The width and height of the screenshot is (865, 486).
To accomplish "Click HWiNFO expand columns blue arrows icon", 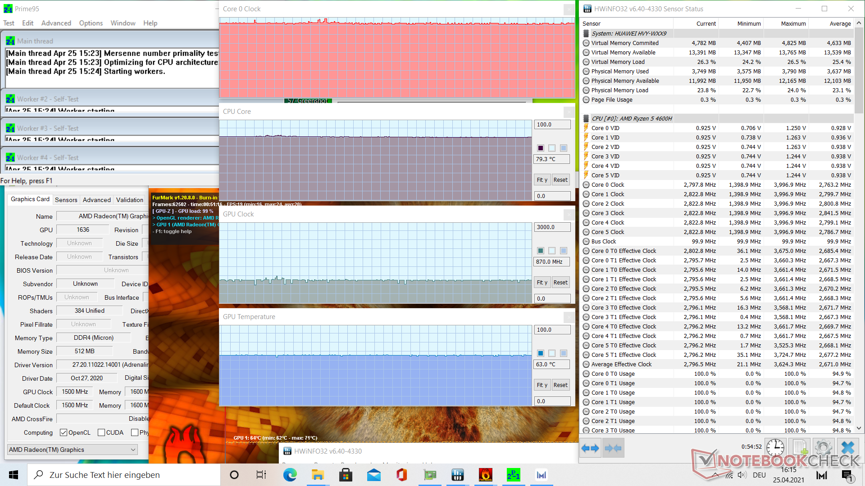I will point(590,448).
